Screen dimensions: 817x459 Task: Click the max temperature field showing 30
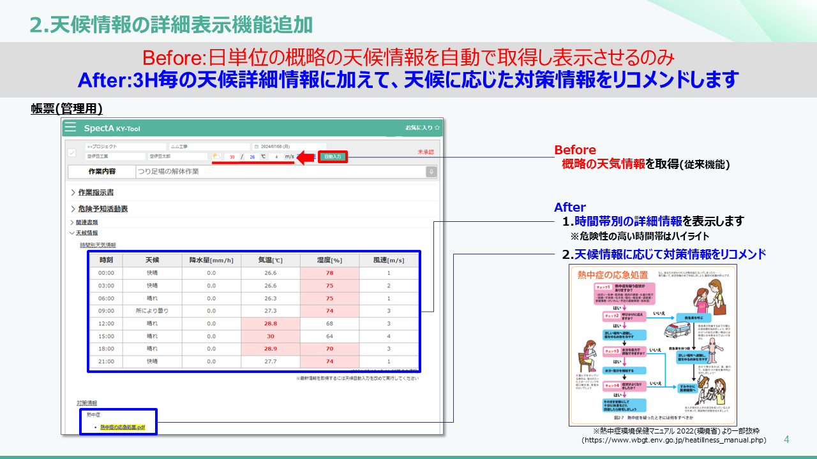pos(233,157)
